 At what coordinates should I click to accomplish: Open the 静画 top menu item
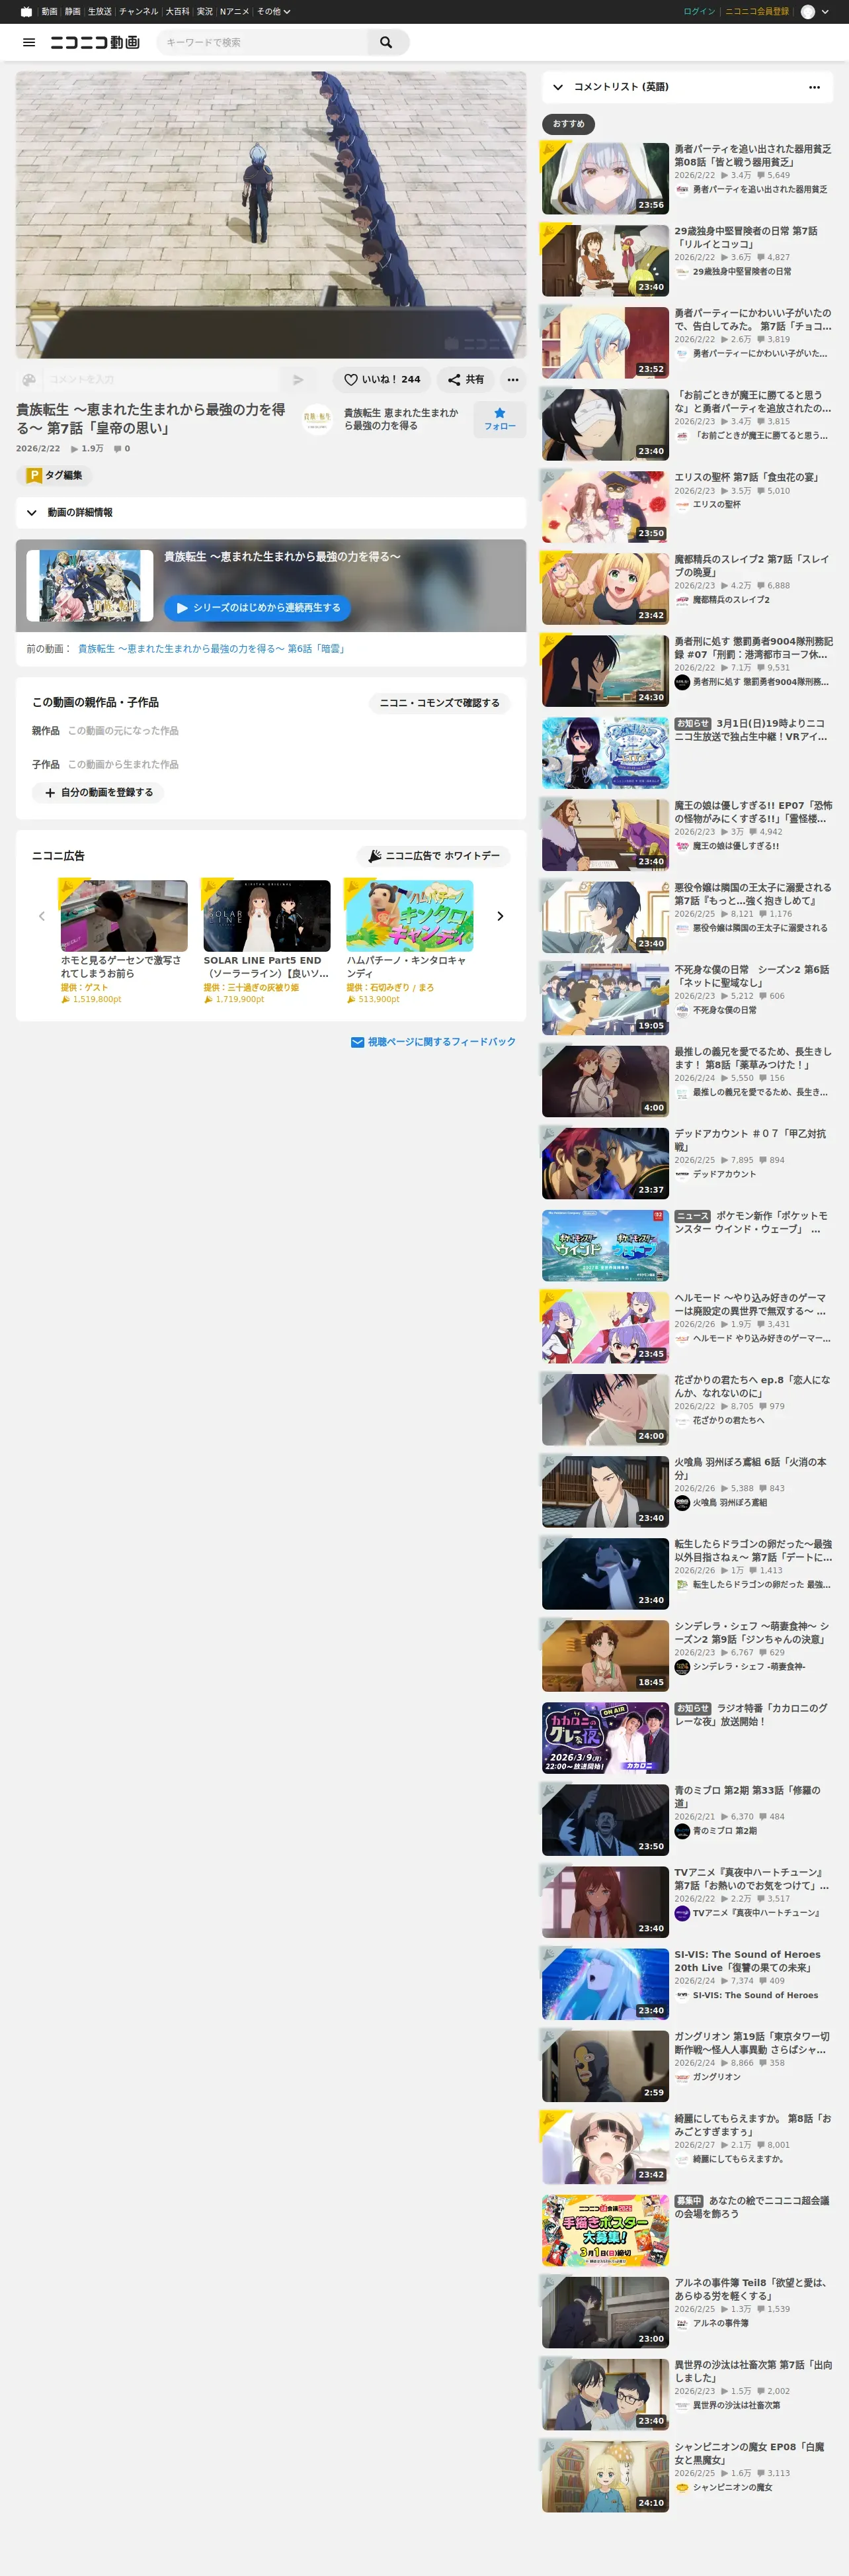click(x=73, y=12)
